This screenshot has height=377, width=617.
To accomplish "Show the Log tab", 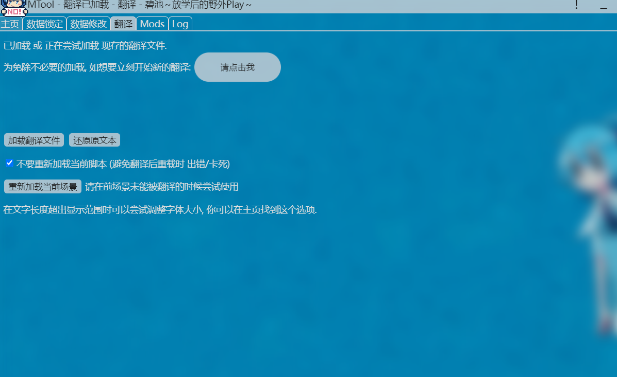I will (x=180, y=24).
